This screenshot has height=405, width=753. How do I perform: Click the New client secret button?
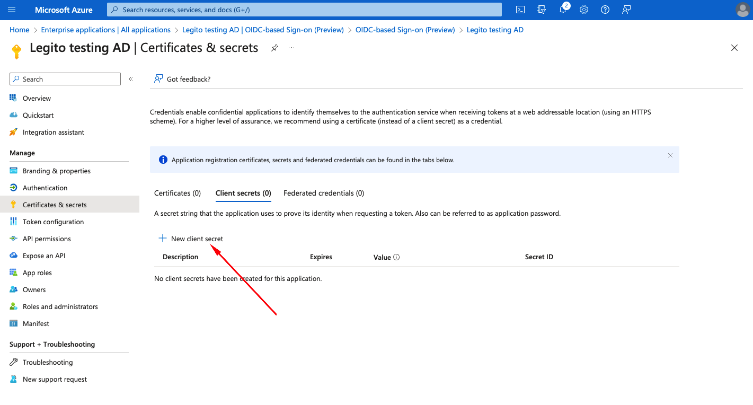[x=191, y=239]
